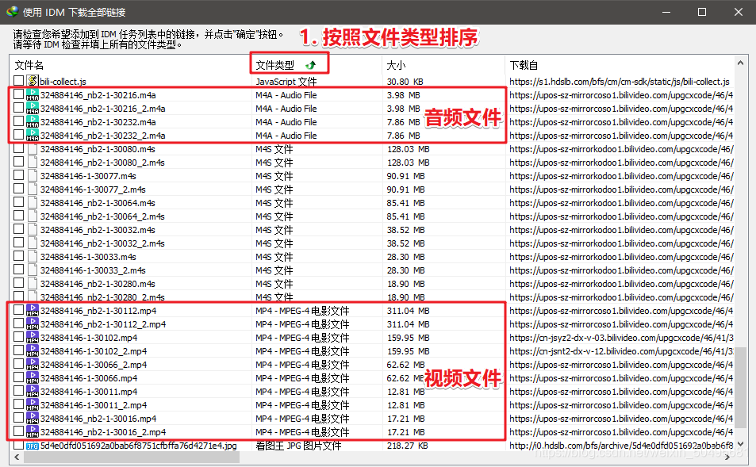Click the JavaScript file icon for bili-collect.js
Viewport: 756px width, 467px height.
tap(33, 81)
